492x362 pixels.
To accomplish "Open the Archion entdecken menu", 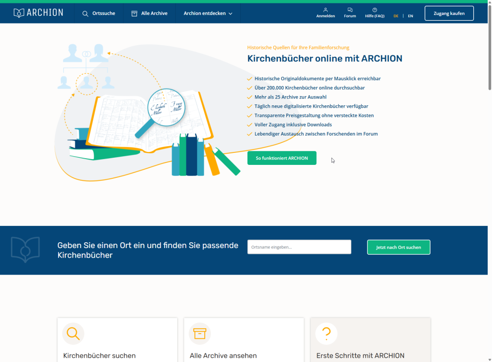I will [x=208, y=13].
